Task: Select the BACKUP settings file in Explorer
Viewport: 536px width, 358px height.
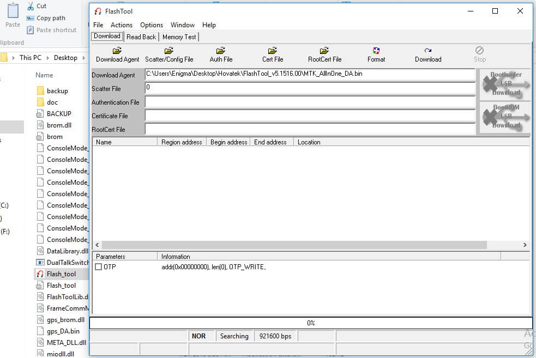Action: click(54, 114)
